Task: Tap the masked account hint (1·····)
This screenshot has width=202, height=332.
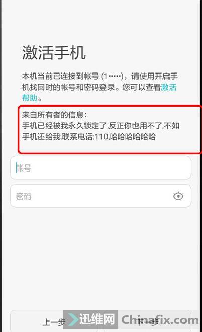Action: [112, 76]
